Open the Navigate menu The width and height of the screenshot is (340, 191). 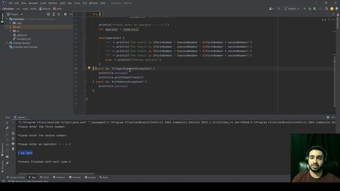click(33, 3)
